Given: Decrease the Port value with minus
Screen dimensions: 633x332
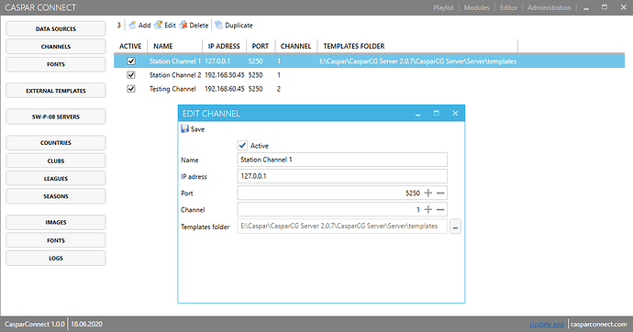Looking at the screenshot, I should point(440,193).
